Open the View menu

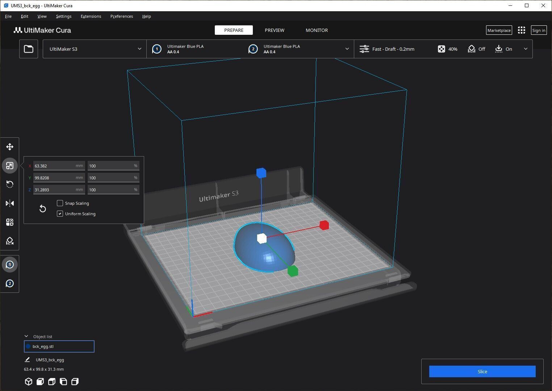click(x=42, y=16)
